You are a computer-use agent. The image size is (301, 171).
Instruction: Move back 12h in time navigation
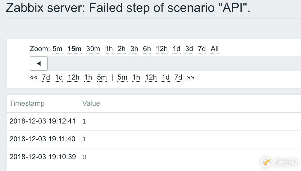pyautogui.click(x=73, y=77)
